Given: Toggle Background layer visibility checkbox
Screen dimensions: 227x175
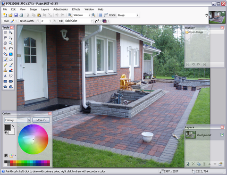Looking at the screenshot, I should pos(222,135).
